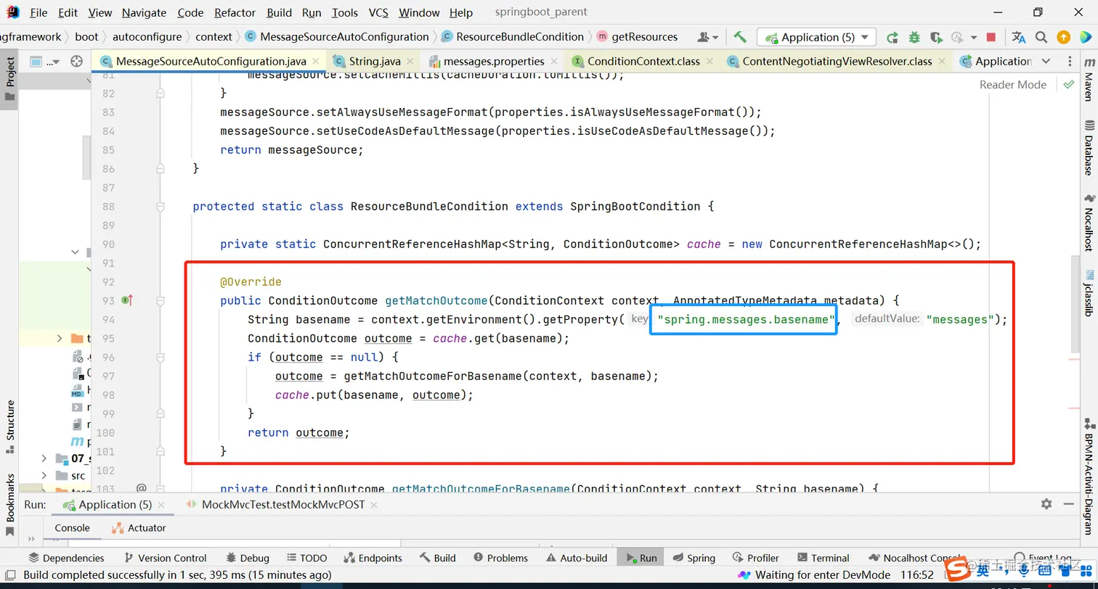The height and width of the screenshot is (589, 1098).
Task: Open the Database tool window
Action: [x=1088, y=148]
